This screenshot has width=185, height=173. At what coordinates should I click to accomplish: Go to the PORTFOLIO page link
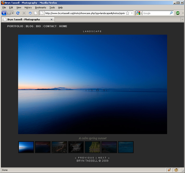click(15, 26)
